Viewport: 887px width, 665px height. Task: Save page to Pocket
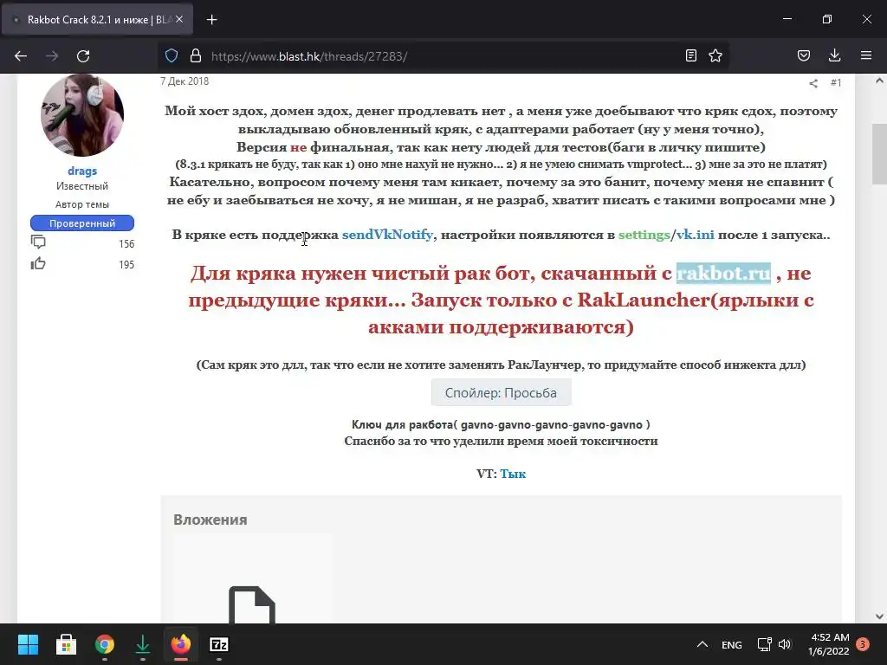pos(803,55)
